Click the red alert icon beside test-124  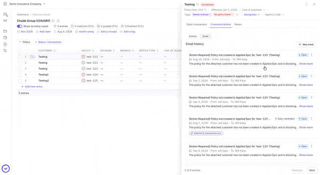point(83,75)
